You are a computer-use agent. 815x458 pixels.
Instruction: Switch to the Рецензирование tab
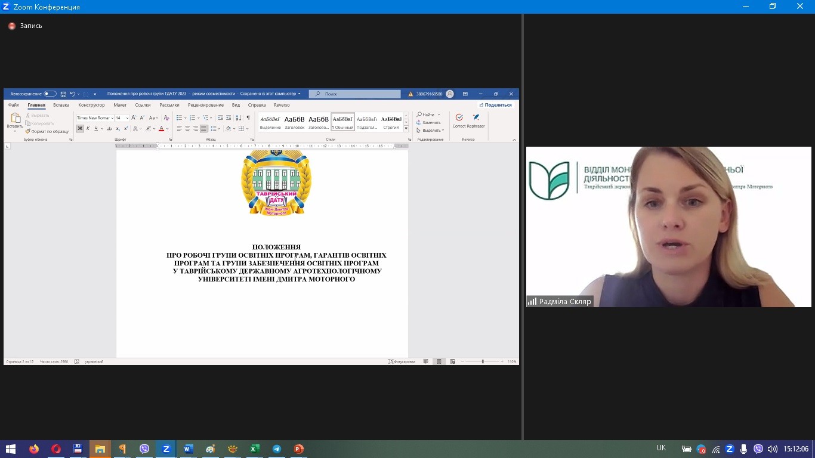tap(205, 105)
